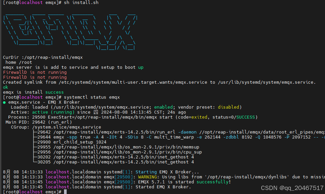The height and width of the screenshot is (194, 325).
Task: Click the green 'SUCCESS' status value
Action: tap(246, 117)
